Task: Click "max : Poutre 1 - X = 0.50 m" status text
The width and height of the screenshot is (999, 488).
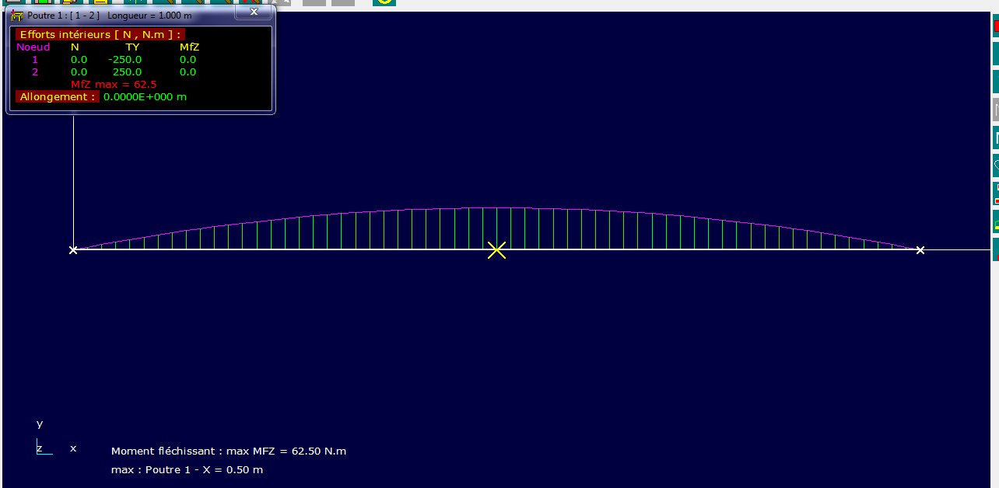Action: click(187, 469)
